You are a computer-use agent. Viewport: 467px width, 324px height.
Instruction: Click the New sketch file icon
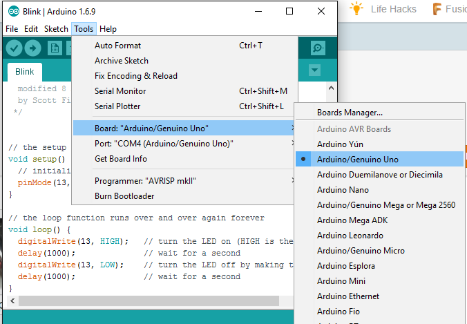click(55, 48)
